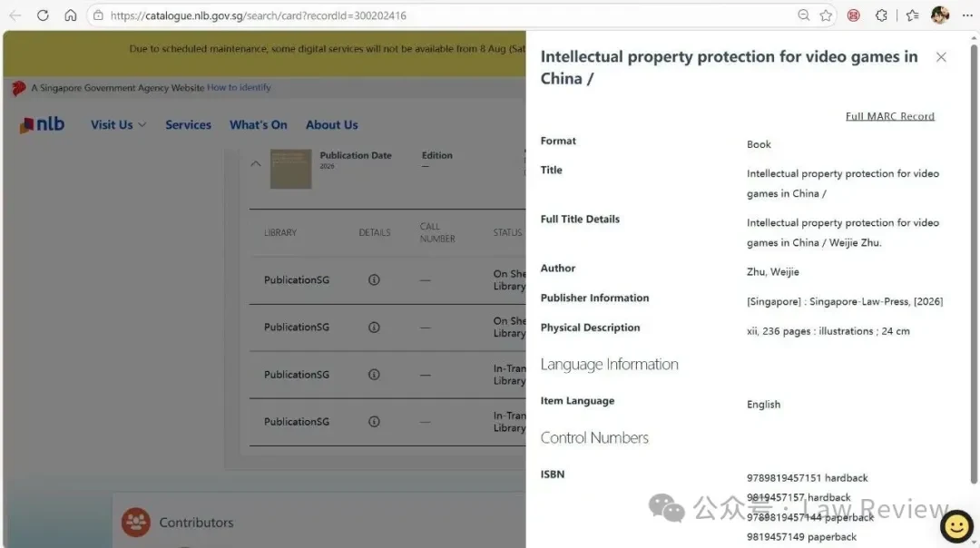Open browser profile avatar

point(940,15)
